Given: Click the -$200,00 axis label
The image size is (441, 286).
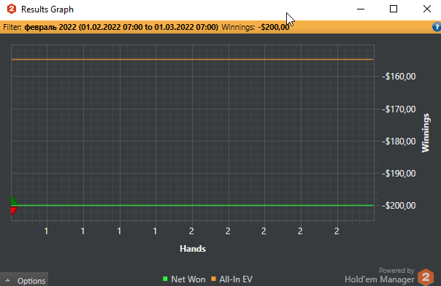Looking at the screenshot, I should point(399,206).
